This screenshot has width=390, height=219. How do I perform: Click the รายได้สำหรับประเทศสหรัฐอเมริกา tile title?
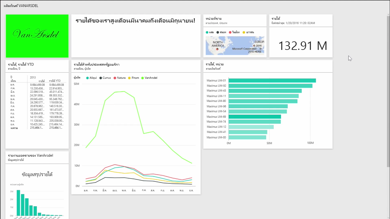(97, 64)
